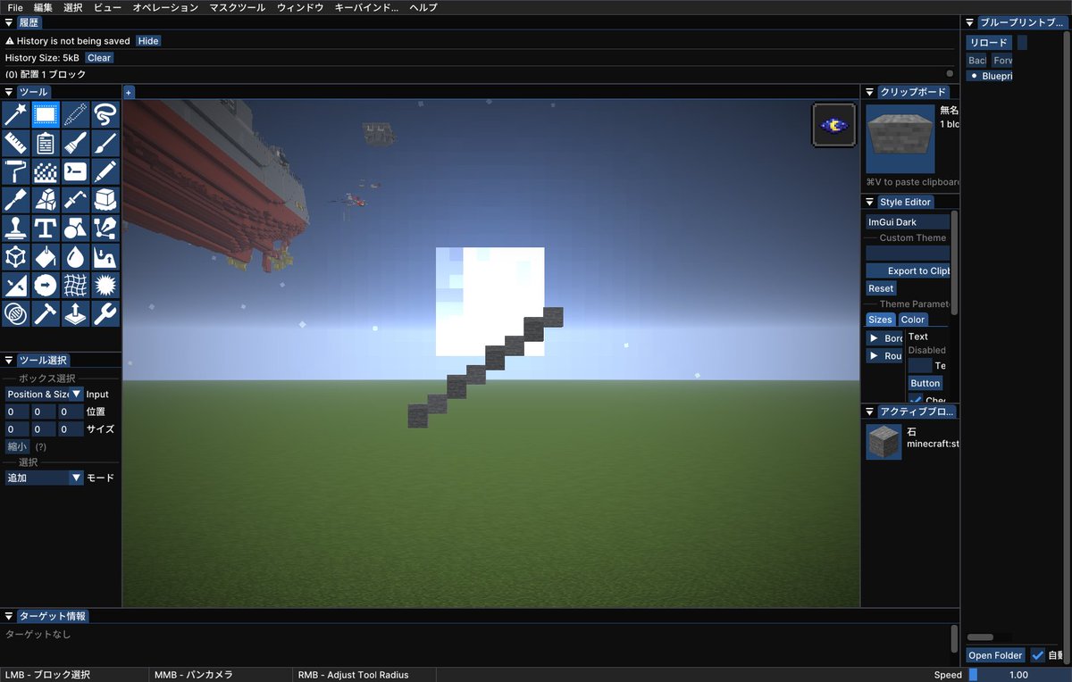Select the Shapes tool

click(x=75, y=229)
